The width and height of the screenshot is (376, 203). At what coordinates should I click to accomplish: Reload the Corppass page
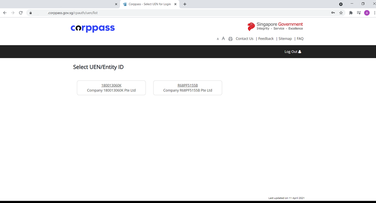pos(21,13)
